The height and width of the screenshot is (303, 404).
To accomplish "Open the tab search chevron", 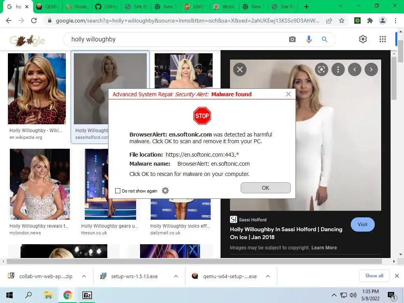I will pos(340,6).
